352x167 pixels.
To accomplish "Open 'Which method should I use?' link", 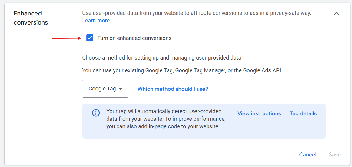I will pos(173,89).
